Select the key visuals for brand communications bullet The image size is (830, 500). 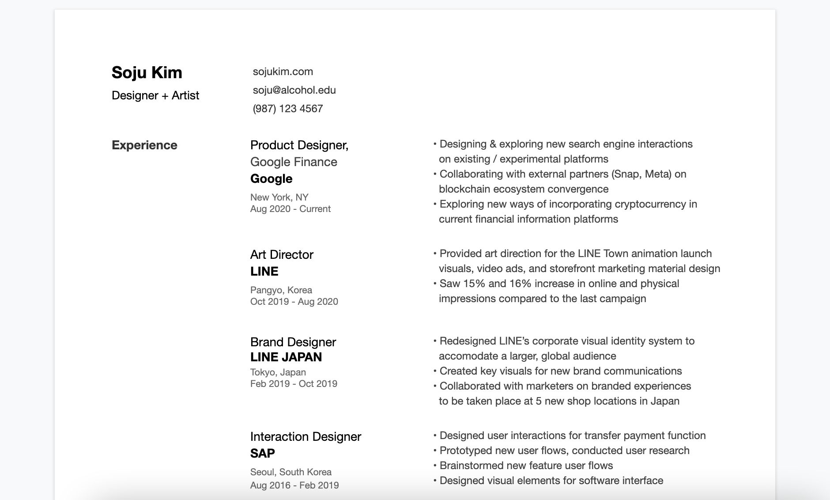point(558,371)
